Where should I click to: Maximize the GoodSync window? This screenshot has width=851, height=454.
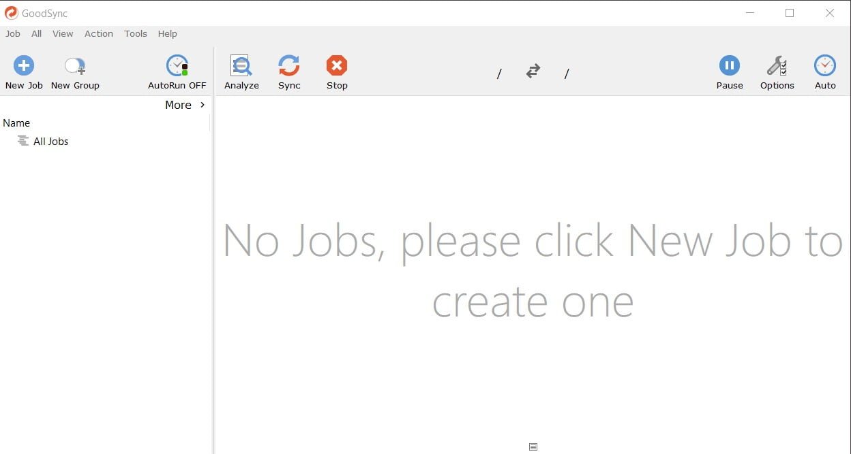click(x=790, y=13)
